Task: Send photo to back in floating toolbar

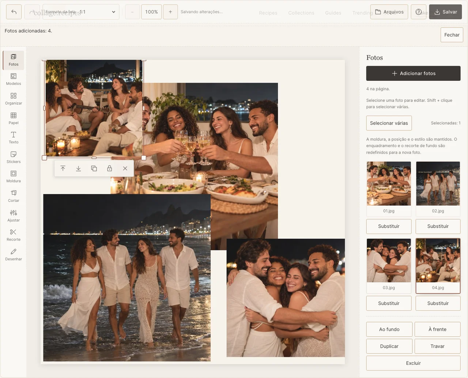Action: tap(78, 169)
